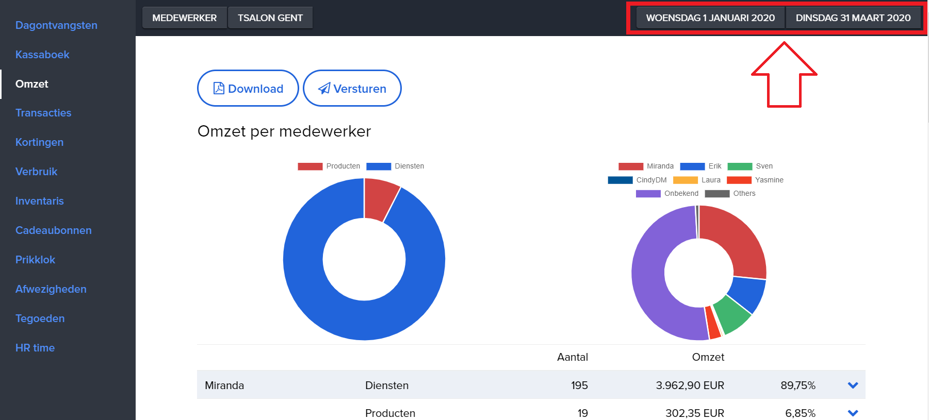Viewport: 929px width, 420px height.
Task: Toggle Diensten legend swatch
Action: (x=379, y=166)
